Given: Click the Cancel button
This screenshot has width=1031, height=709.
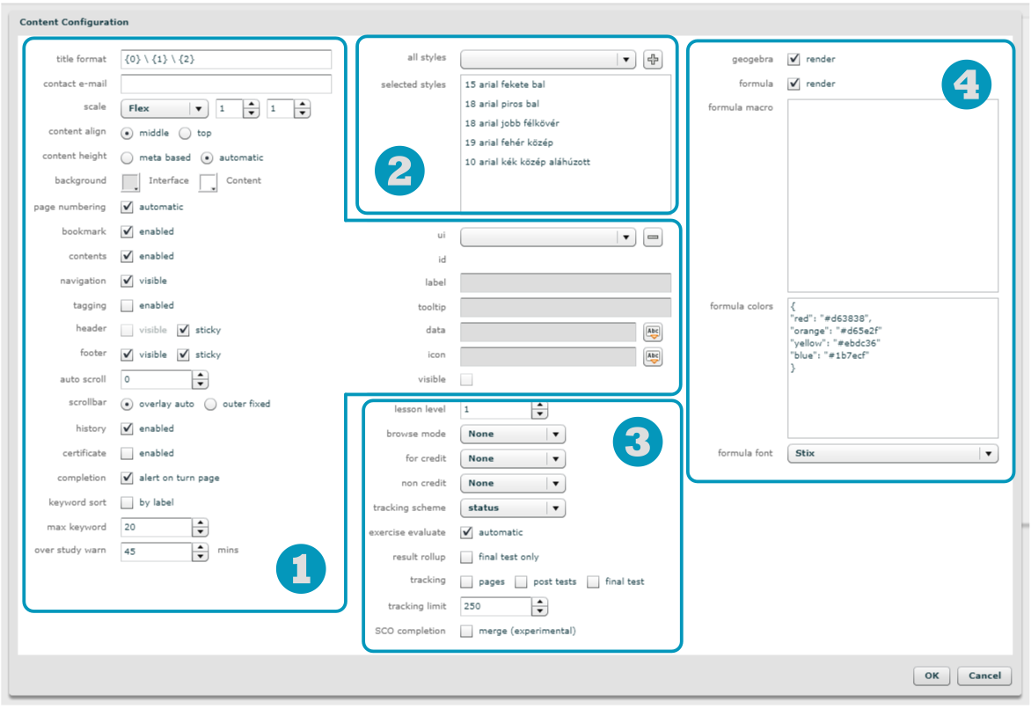Looking at the screenshot, I should pyautogui.click(x=984, y=676).
